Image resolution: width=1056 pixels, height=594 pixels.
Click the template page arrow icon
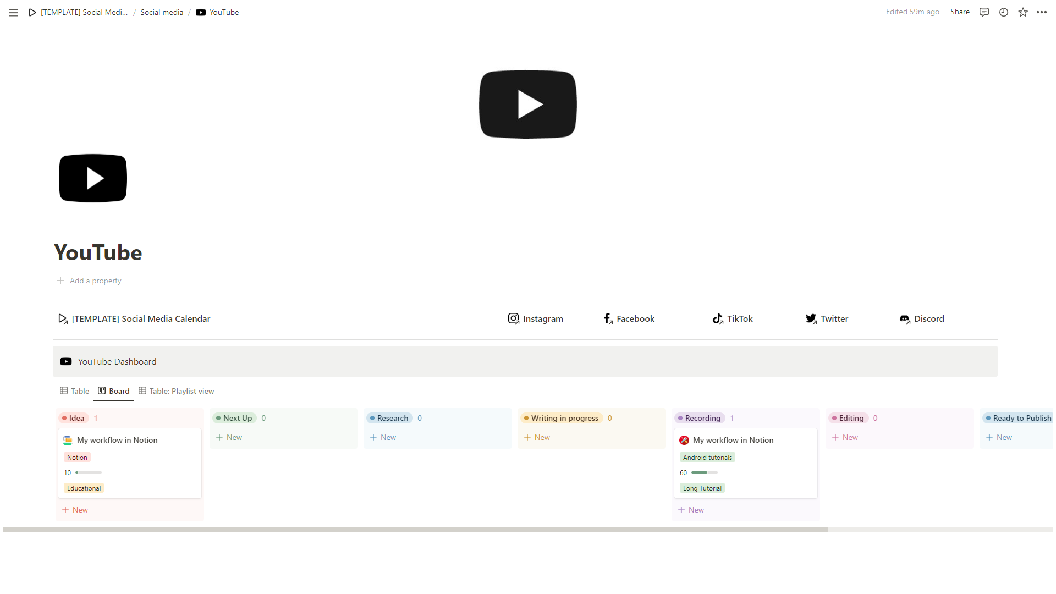63,318
